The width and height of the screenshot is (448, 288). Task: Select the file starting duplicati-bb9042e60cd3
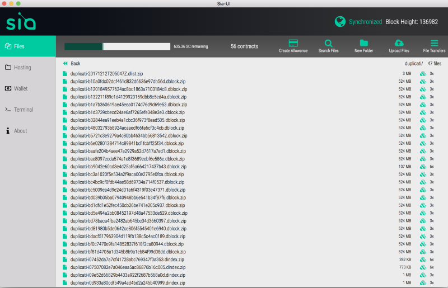tap(128, 167)
